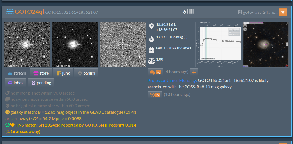Click the banish skull button

point(86,73)
